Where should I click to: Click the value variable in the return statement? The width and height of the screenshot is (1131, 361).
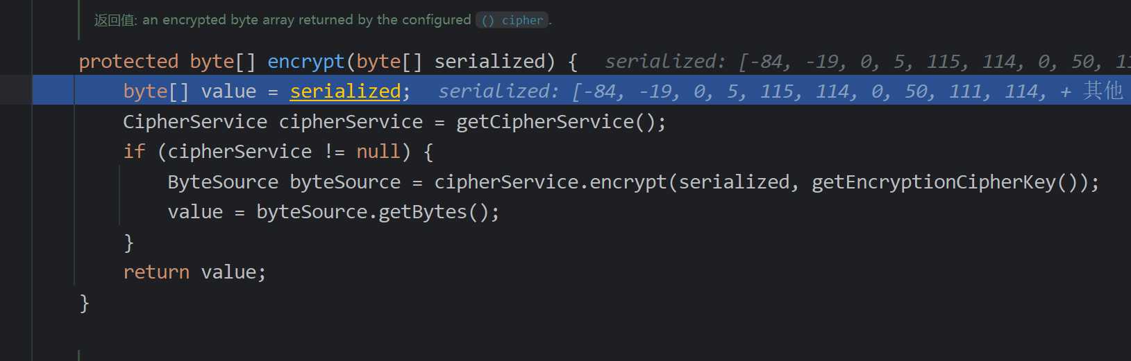coord(228,272)
